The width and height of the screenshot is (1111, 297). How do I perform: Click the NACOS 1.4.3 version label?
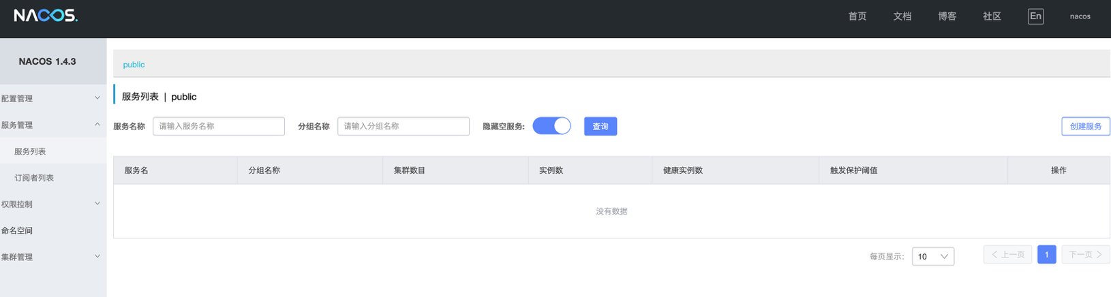47,61
